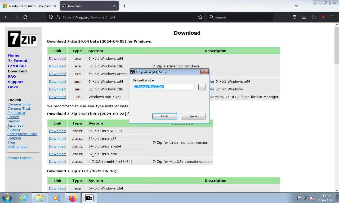Click the destination folder path field
The image size is (339, 203).
click(x=163, y=87)
